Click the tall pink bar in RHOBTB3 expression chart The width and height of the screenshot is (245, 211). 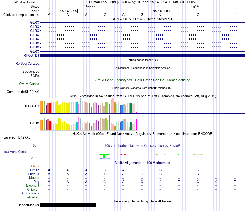113,105
